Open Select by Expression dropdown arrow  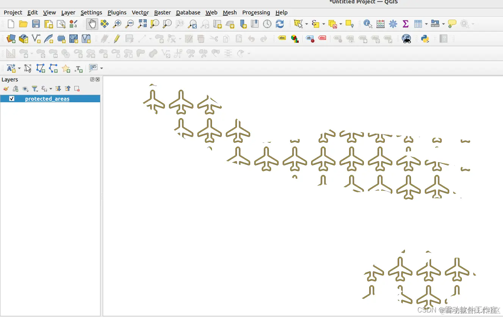pos(323,24)
